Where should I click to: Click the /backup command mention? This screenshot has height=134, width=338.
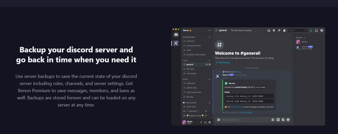point(238,72)
